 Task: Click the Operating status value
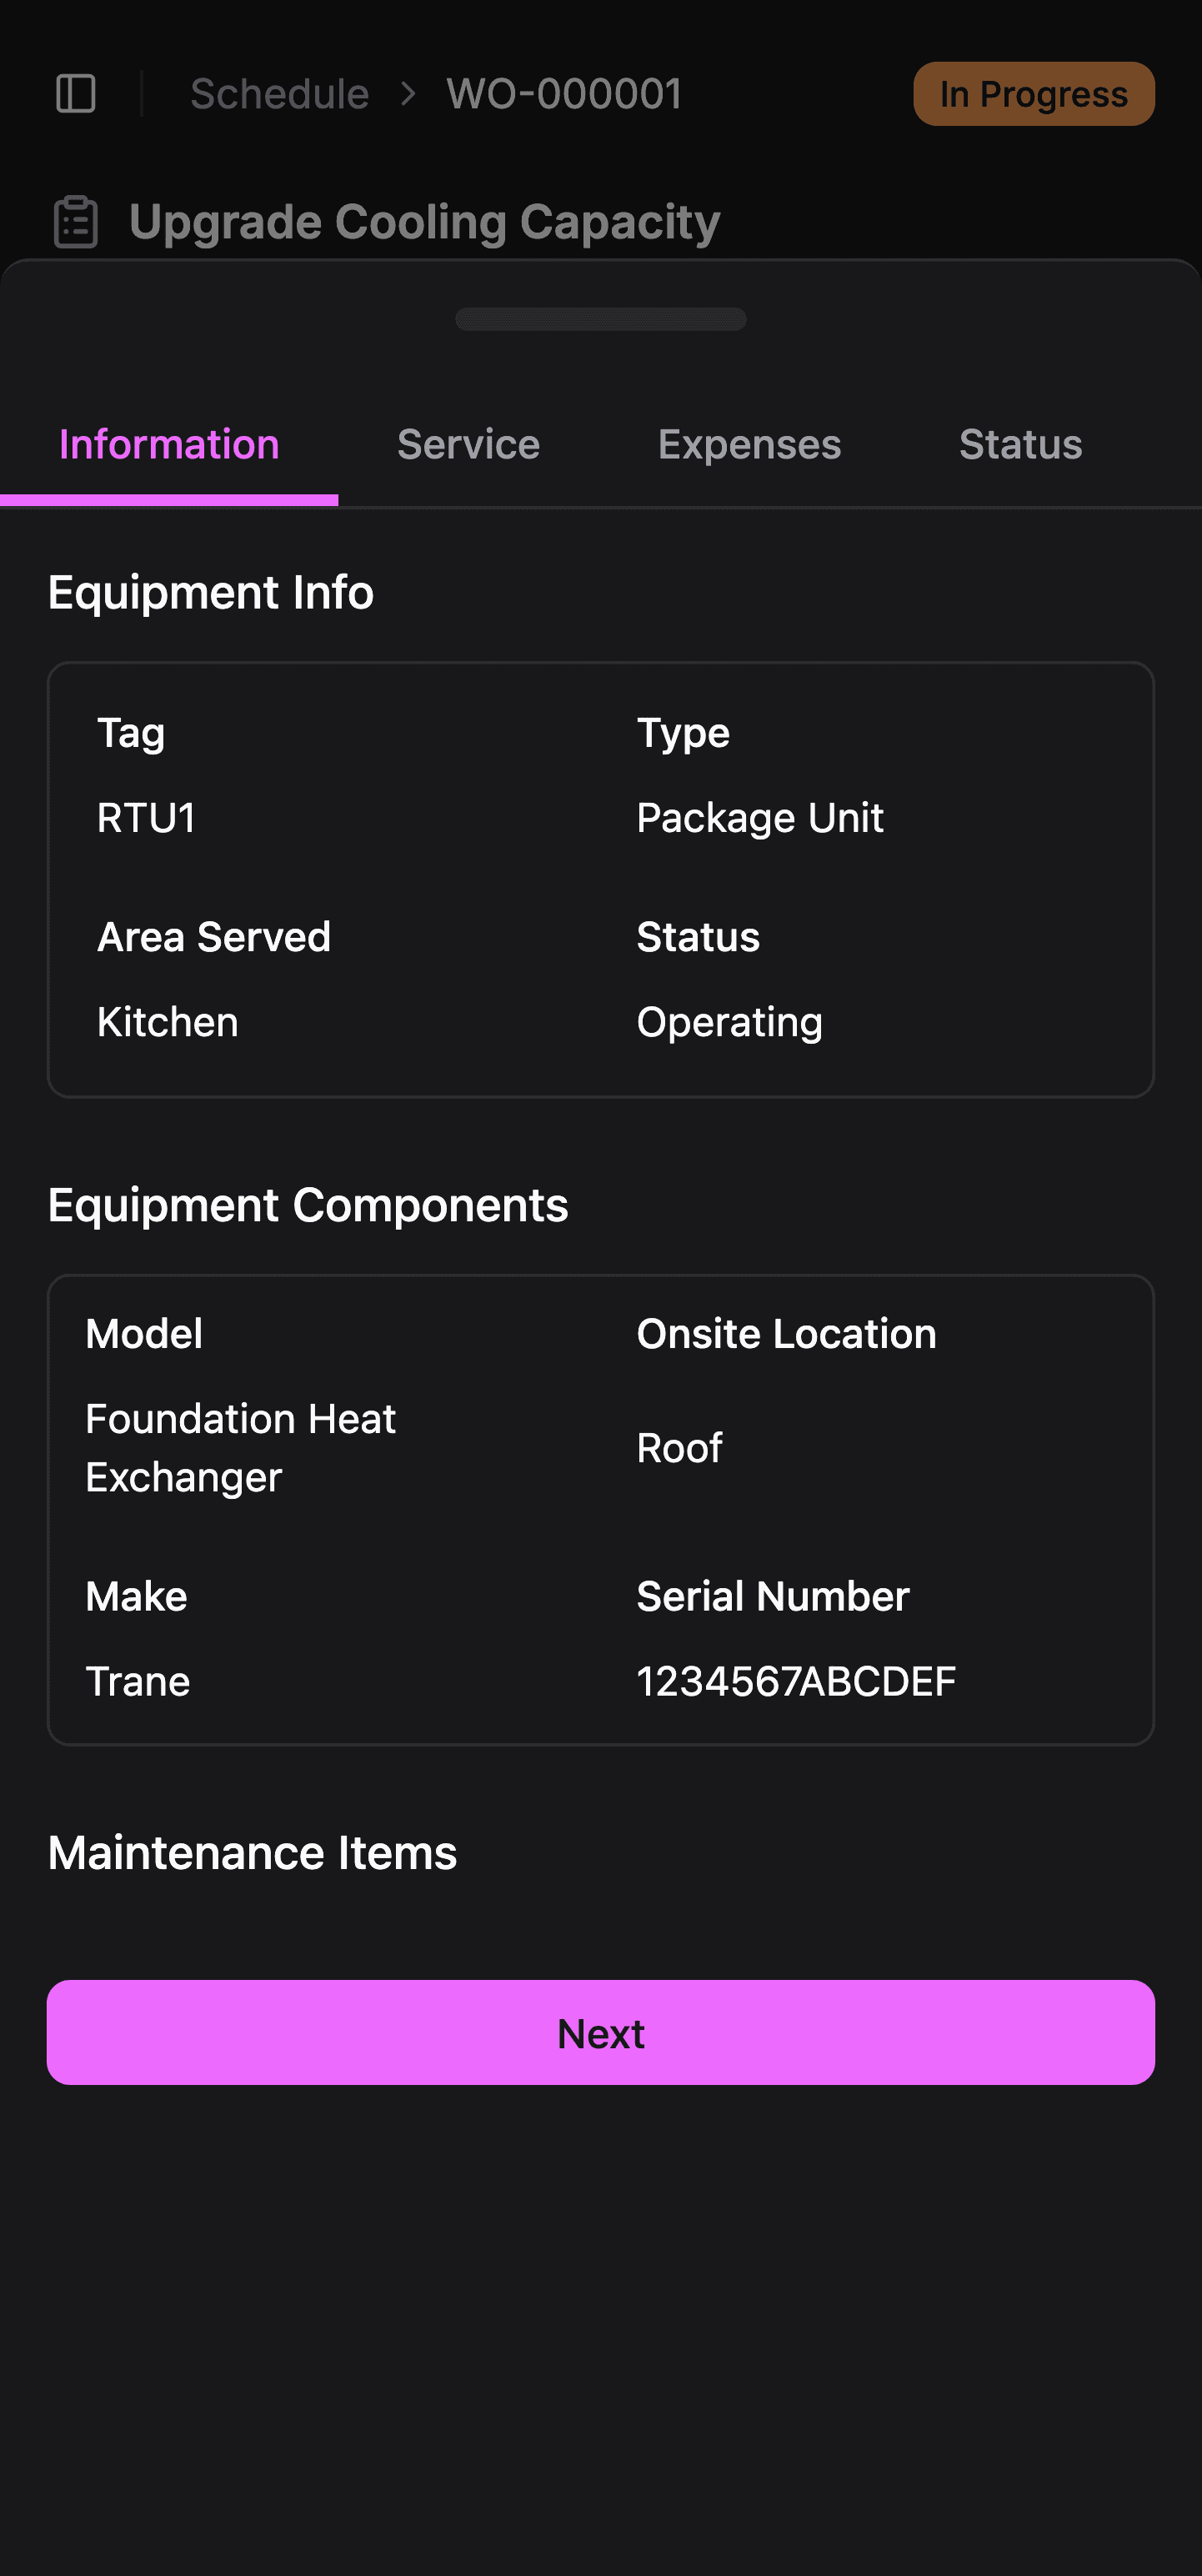pos(730,1022)
